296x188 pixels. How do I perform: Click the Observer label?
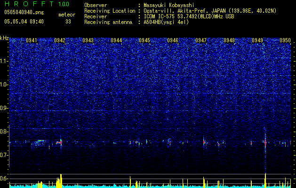coord(96,5)
